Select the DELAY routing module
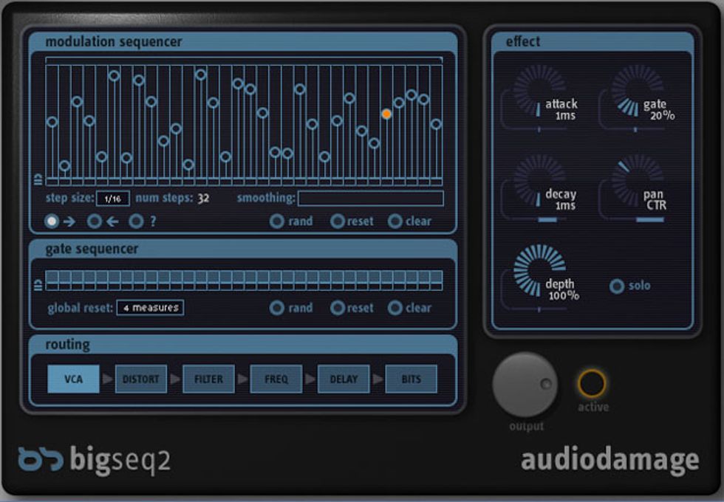 click(344, 379)
